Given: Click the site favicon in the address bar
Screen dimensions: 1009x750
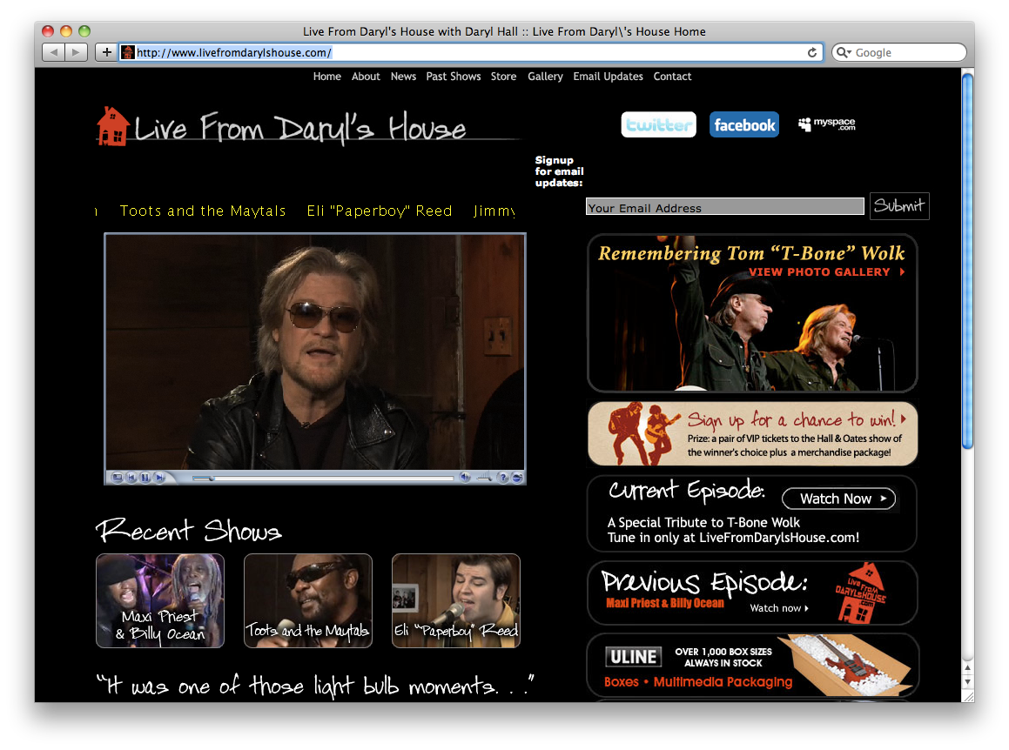Looking at the screenshot, I should click(x=128, y=53).
